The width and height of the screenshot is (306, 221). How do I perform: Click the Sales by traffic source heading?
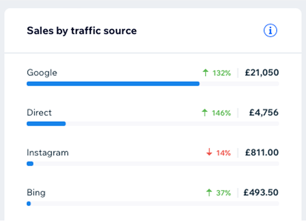tap(82, 31)
